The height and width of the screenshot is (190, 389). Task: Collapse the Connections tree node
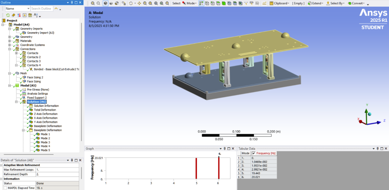[9, 49]
